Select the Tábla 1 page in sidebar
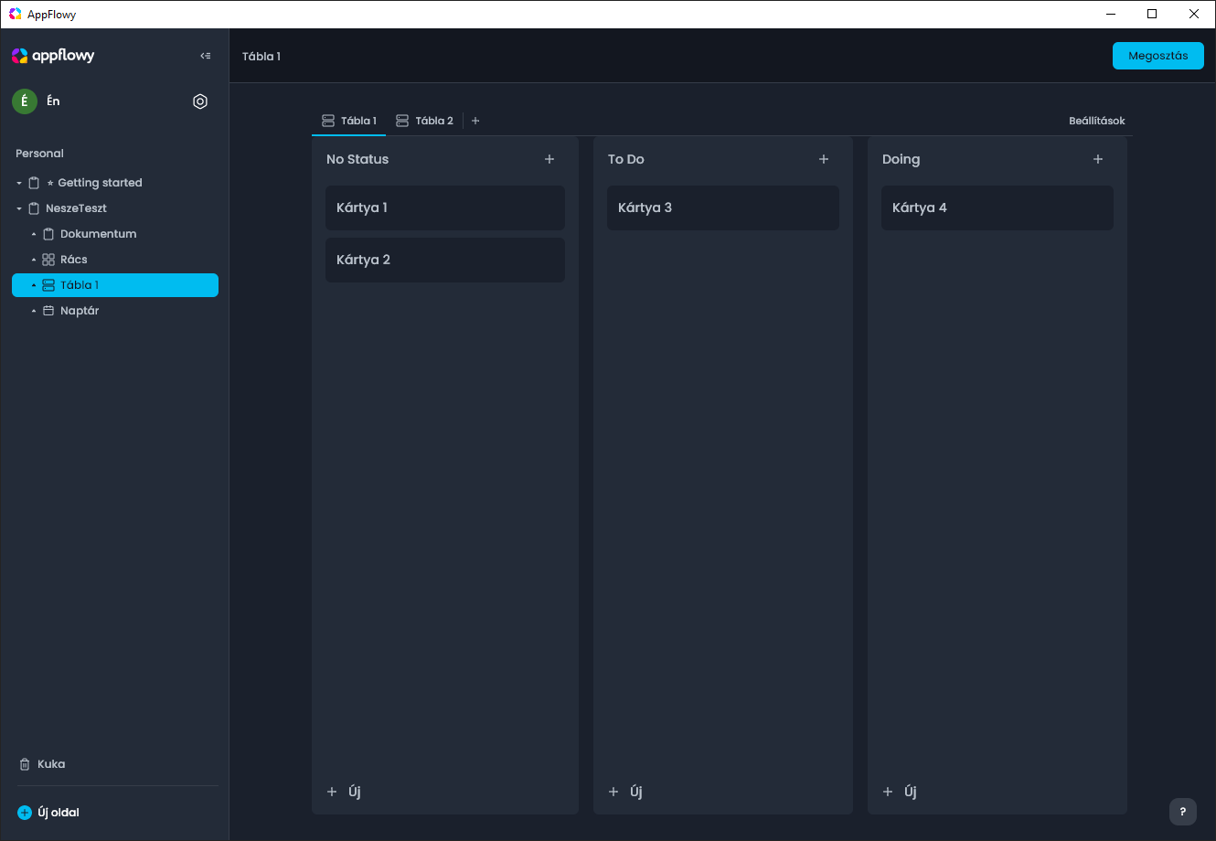 [x=115, y=285]
